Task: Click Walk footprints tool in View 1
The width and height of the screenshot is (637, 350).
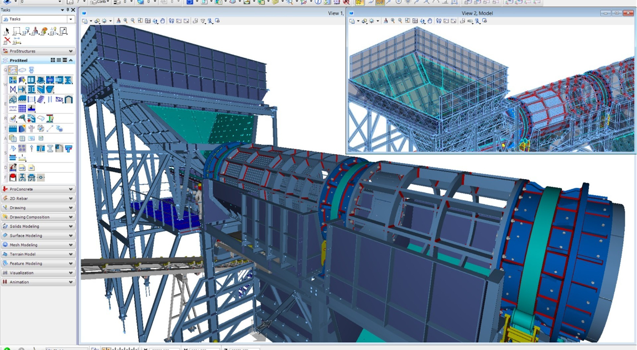Action: point(171,20)
